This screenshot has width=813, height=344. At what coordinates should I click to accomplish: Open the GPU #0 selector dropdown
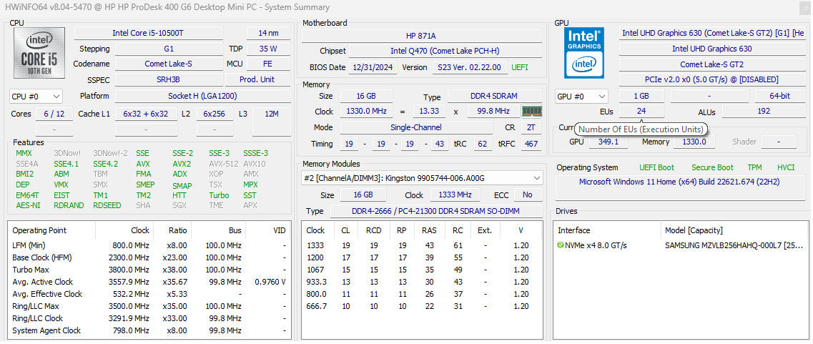(581, 97)
